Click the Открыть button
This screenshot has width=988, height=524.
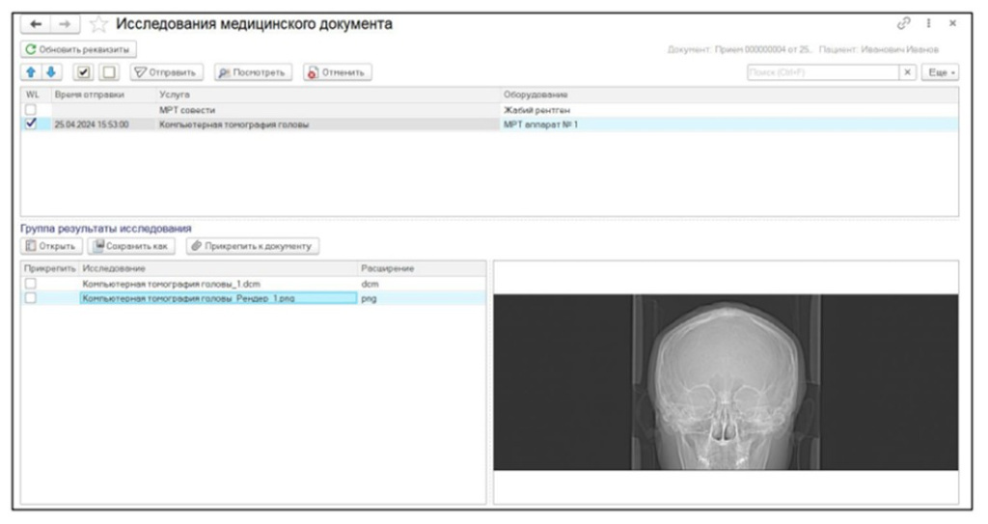click(x=51, y=246)
